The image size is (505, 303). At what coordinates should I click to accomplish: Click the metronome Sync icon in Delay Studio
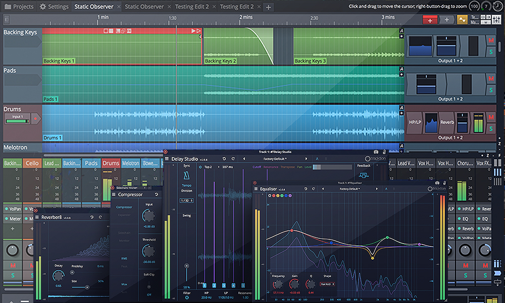187,175
